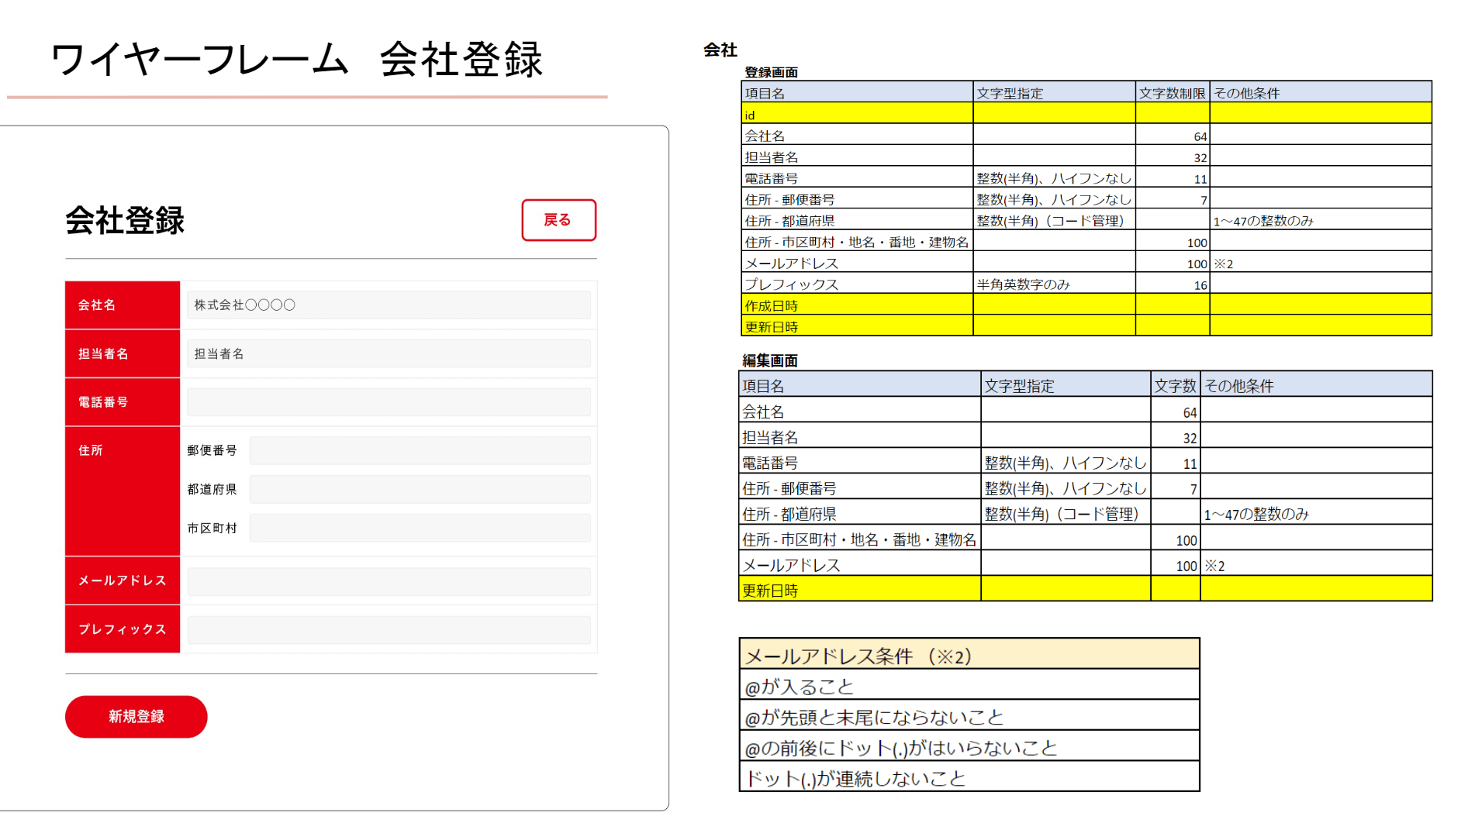1468x830 pixels.
Task: Select the ワイヤーフレーム 会社登録 slide title
Action: (296, 60)
